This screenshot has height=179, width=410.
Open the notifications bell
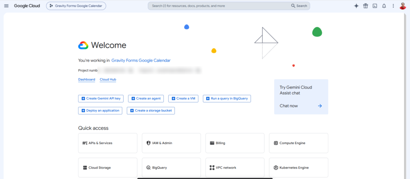[384, 6]
